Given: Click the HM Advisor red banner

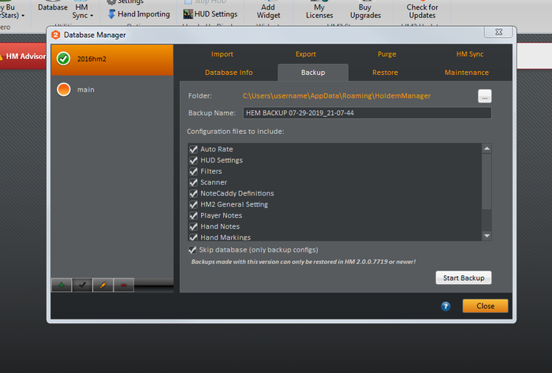Looking at the screenshot, I should [23, 56].
